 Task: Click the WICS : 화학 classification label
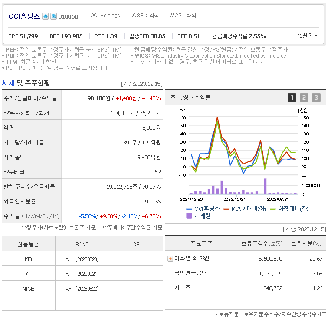pyautogui.click(x=183, y=16)
